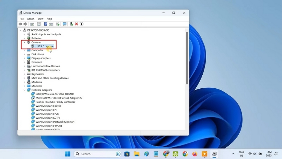Viewport: 282px width, 159px height.
Task: Expand the Disk drives category
Action: 24,54
